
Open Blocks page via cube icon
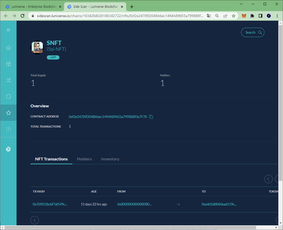(9, 64)
